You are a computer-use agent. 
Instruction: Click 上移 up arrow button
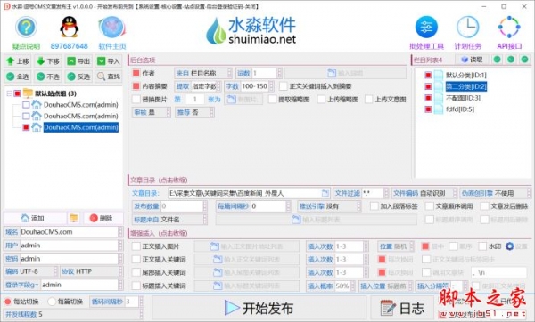[x=18, y=61]
